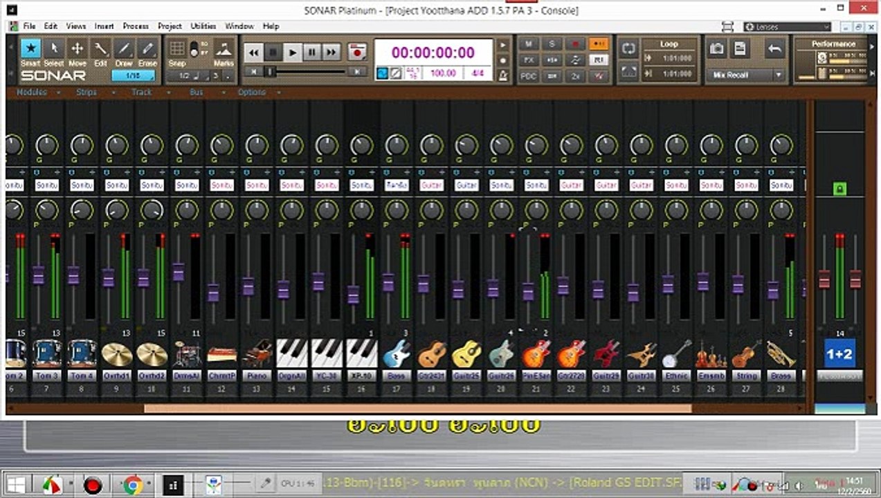The height and width of the screenshot is (498, 881).
Task: Click the Stop transport button
Action: (x=273, y=52)
